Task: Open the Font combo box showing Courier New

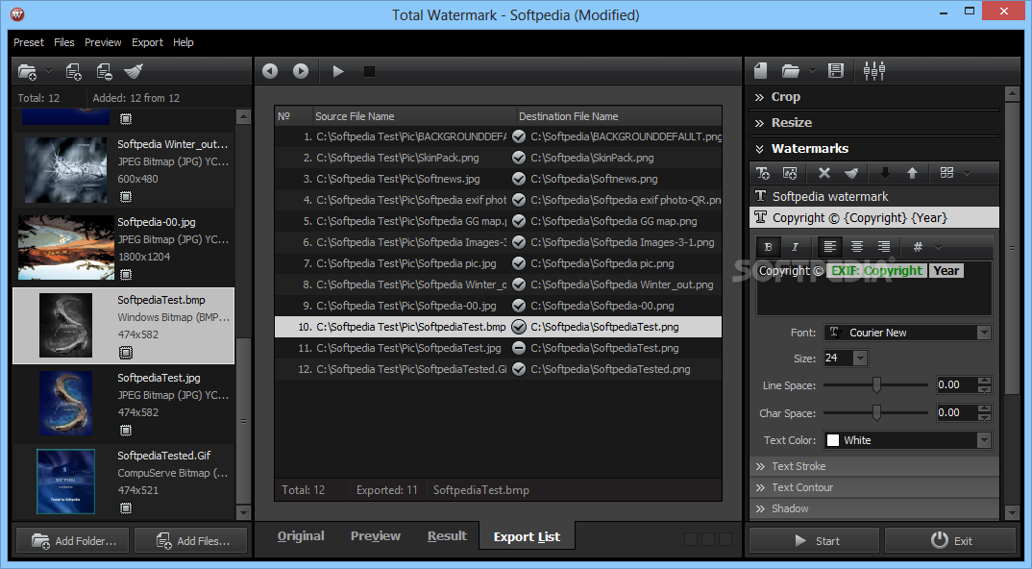Action: 908,333
